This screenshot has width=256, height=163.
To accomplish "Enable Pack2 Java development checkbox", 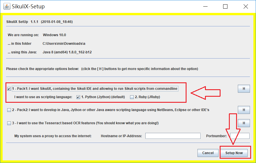I will pyautogui.click(x=9, y=110).
